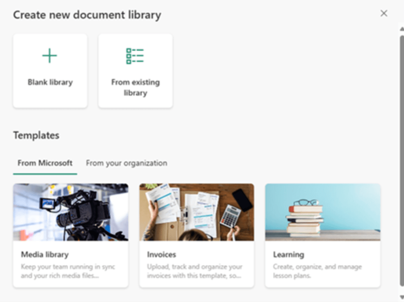404x302 pixels.
Task: Select the Learning template title
Action: pos(288,254)
